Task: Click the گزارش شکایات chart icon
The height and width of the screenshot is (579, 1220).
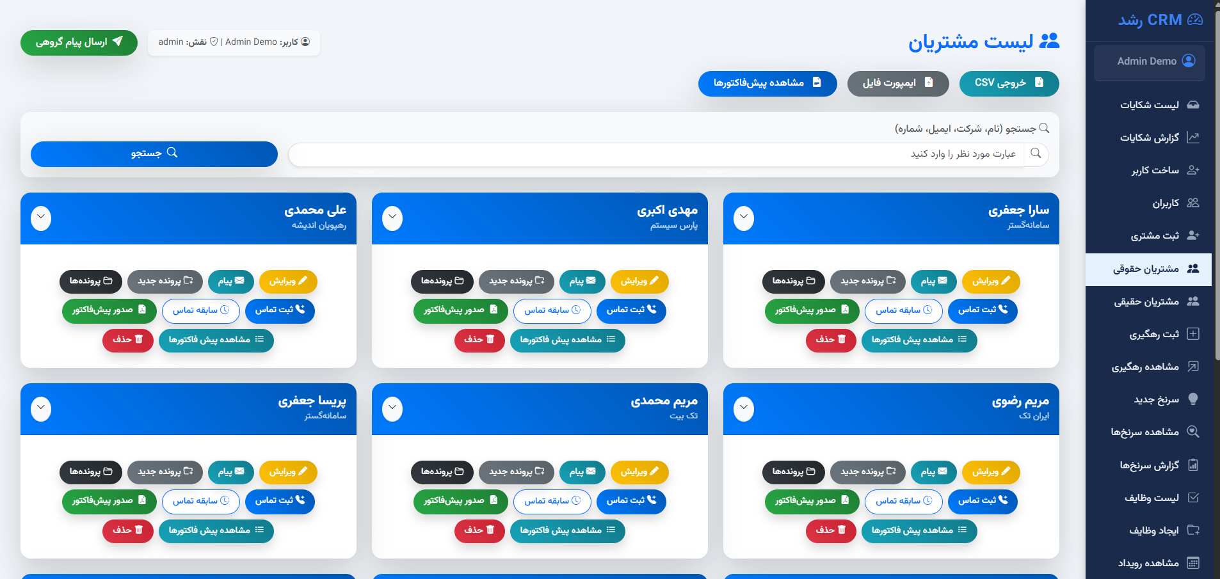Action: coord(1193,138)
